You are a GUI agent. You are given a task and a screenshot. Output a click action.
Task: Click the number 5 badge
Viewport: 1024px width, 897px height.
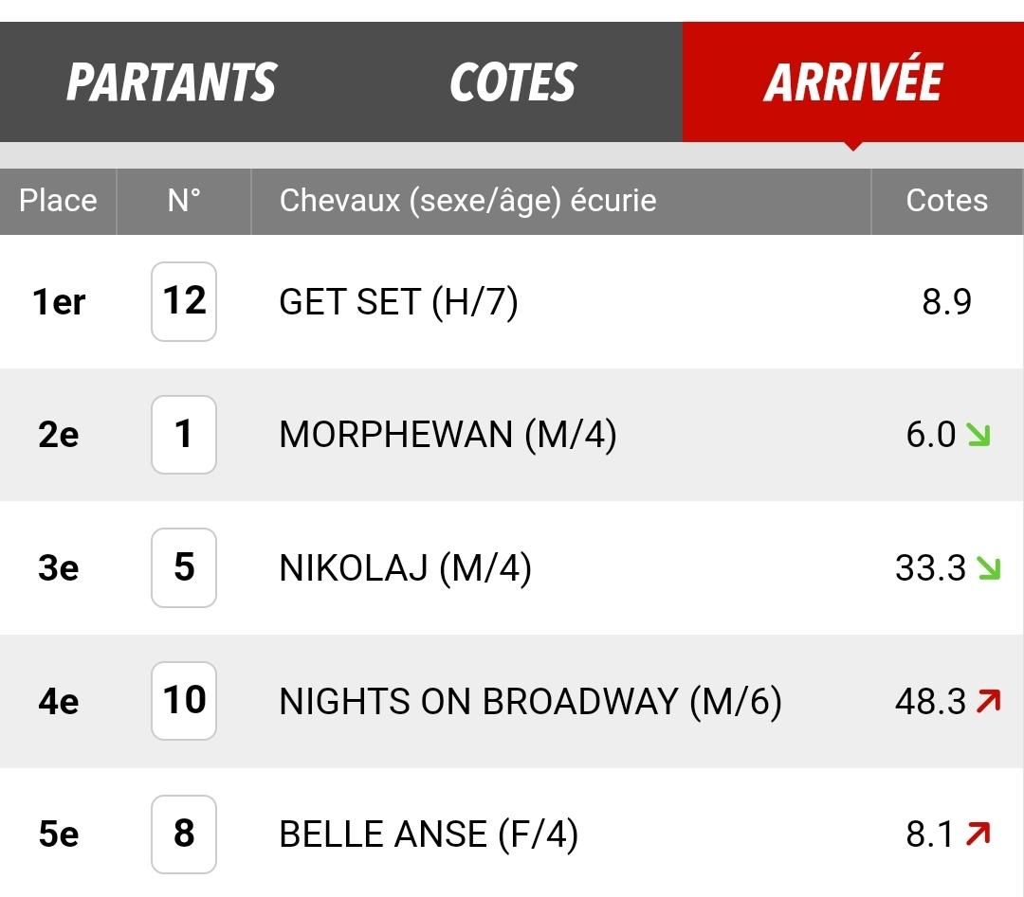184,567
